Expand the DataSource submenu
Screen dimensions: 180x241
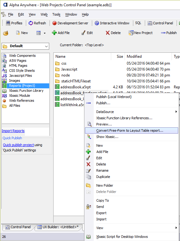131,112
